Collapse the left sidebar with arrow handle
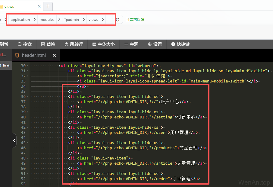 point(14,140)
